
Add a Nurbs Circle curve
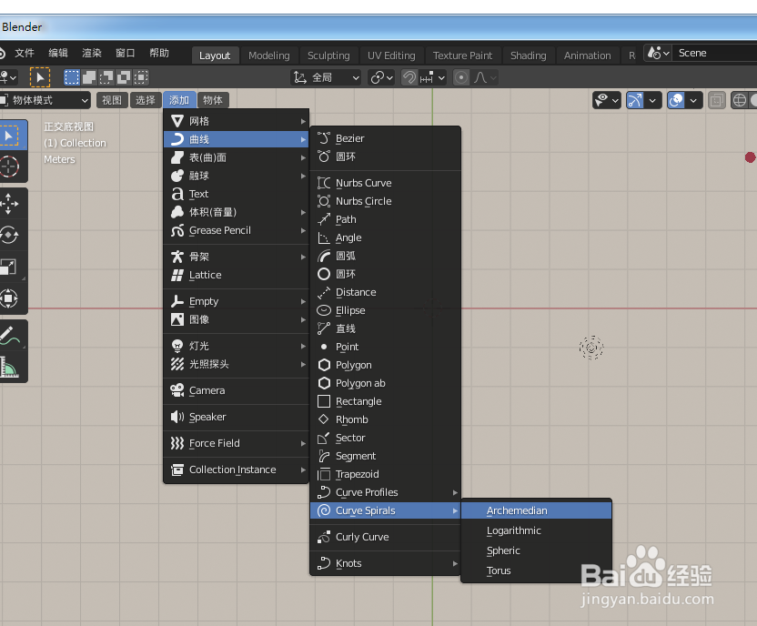click(x=364, y=201)
